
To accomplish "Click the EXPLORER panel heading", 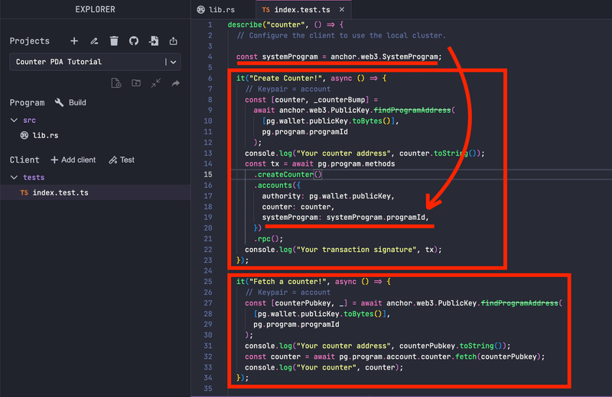I will (95, 9).
